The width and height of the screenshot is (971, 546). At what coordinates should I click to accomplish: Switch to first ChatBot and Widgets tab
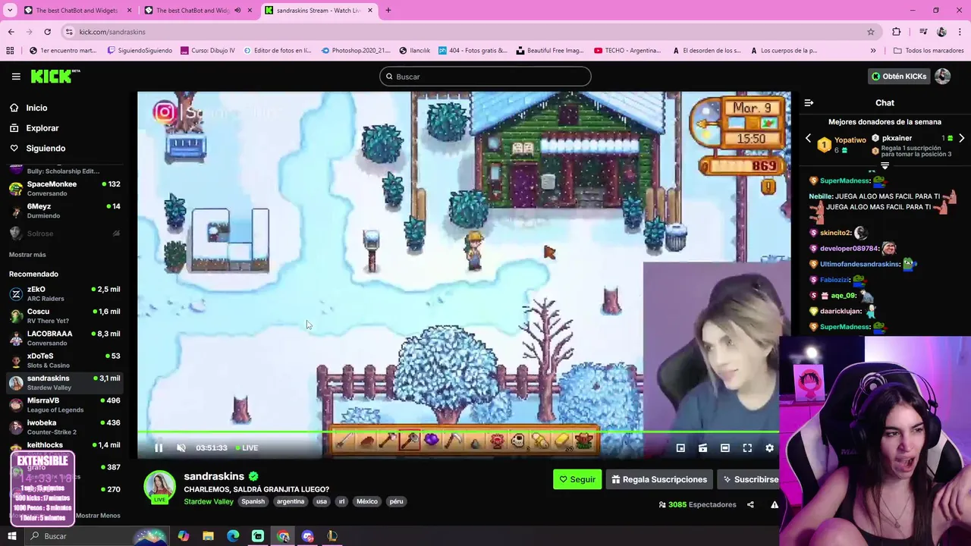(x=78, y=11)
